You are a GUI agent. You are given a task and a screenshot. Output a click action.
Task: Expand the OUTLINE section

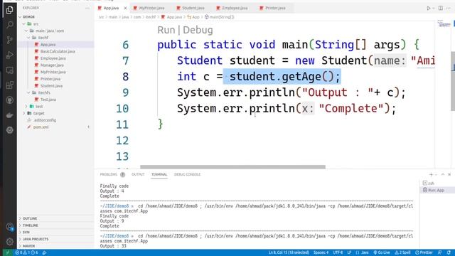point(55,218)
